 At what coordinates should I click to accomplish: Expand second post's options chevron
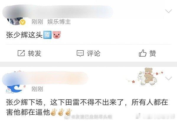(168, 78)
